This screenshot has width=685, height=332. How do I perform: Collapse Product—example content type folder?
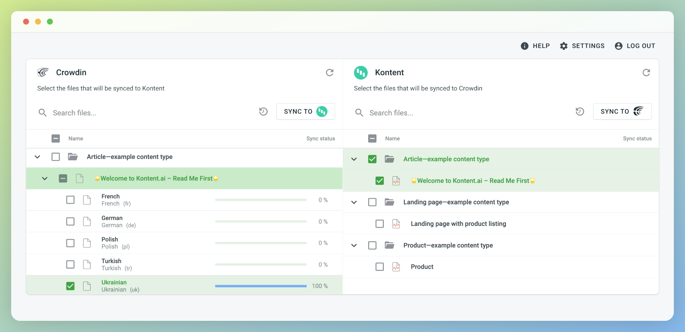(x=354, y=245)
